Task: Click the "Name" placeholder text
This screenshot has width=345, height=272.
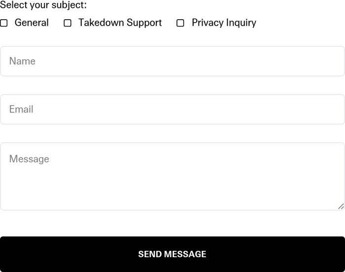Action: (x=22, y=61)
